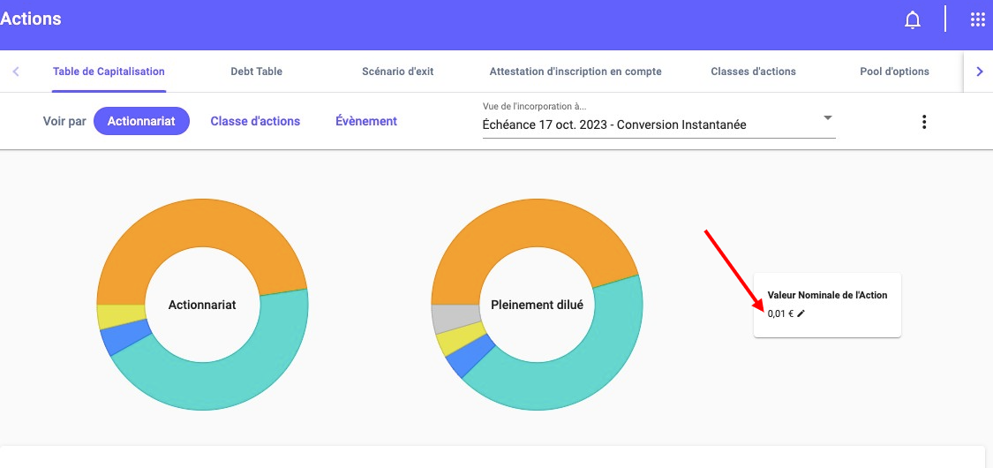
Task: Switch view to Évènement
Action: (366, 121)
